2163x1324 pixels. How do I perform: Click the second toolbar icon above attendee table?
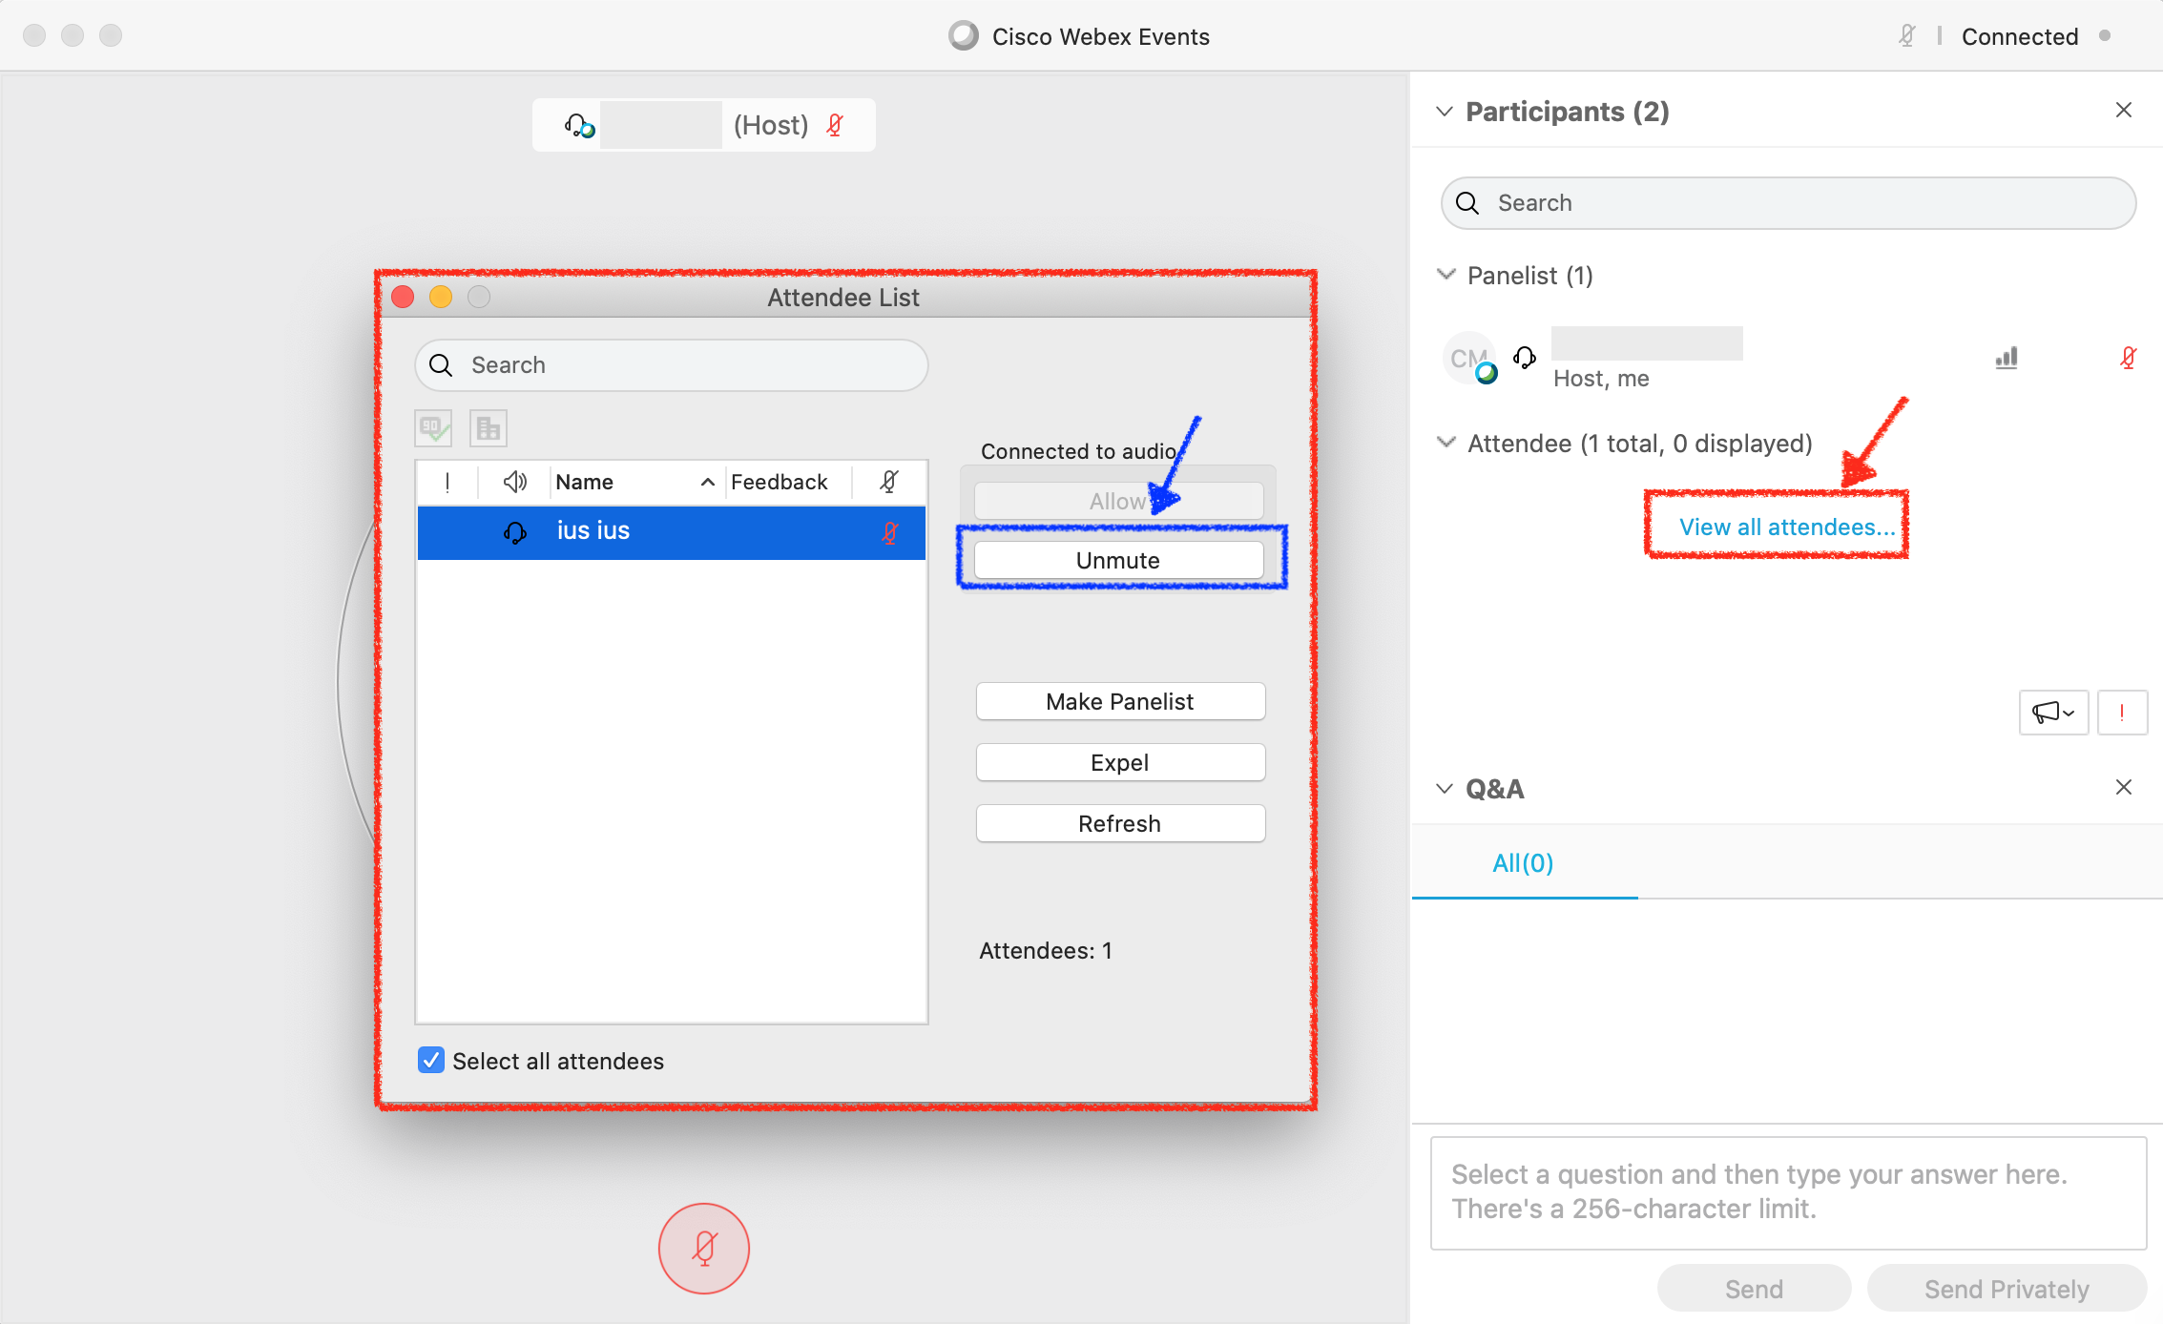pyautogui.click(x=489, y=428)
